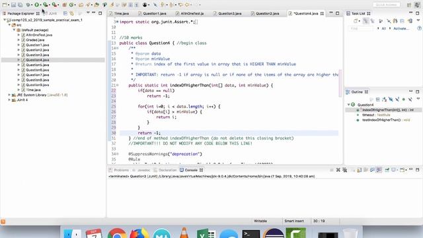Screen dimensions: 423x238
Task: Collapse the default package node
Action: tap(14, 30)
